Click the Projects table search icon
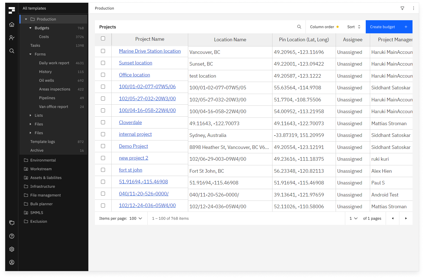 (299, 27)
